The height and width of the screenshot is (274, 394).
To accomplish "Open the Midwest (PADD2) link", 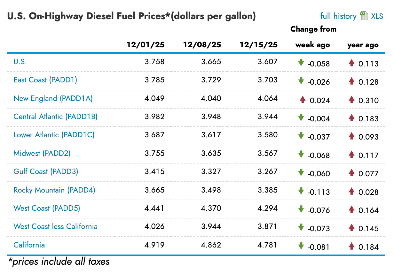I will coord(42,153).
